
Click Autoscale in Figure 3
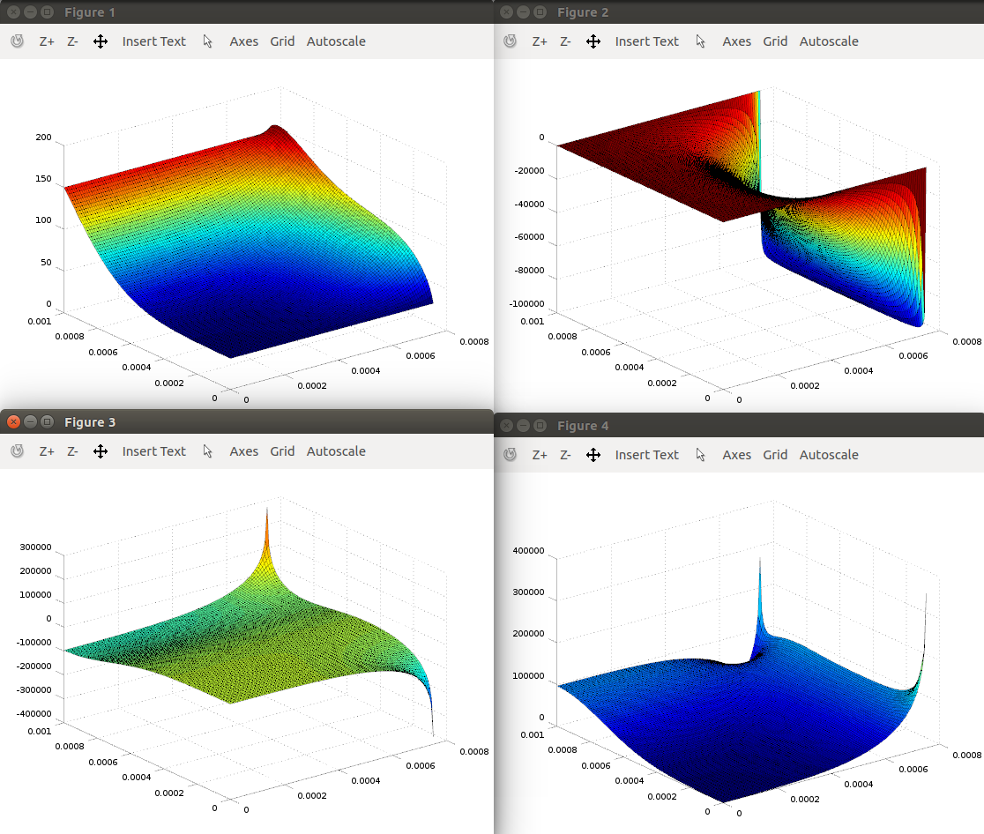[336, 451]
